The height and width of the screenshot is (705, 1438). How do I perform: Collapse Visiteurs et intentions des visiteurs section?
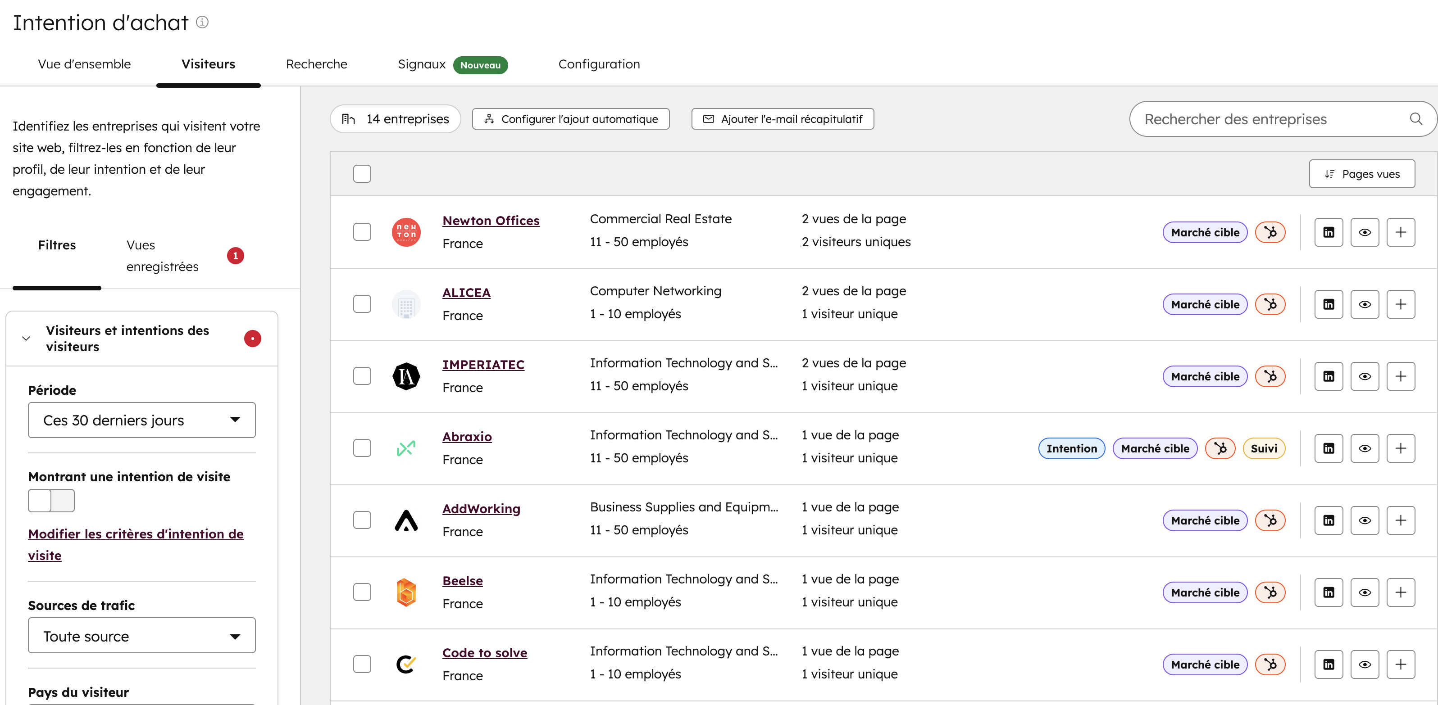coord(26,339)
